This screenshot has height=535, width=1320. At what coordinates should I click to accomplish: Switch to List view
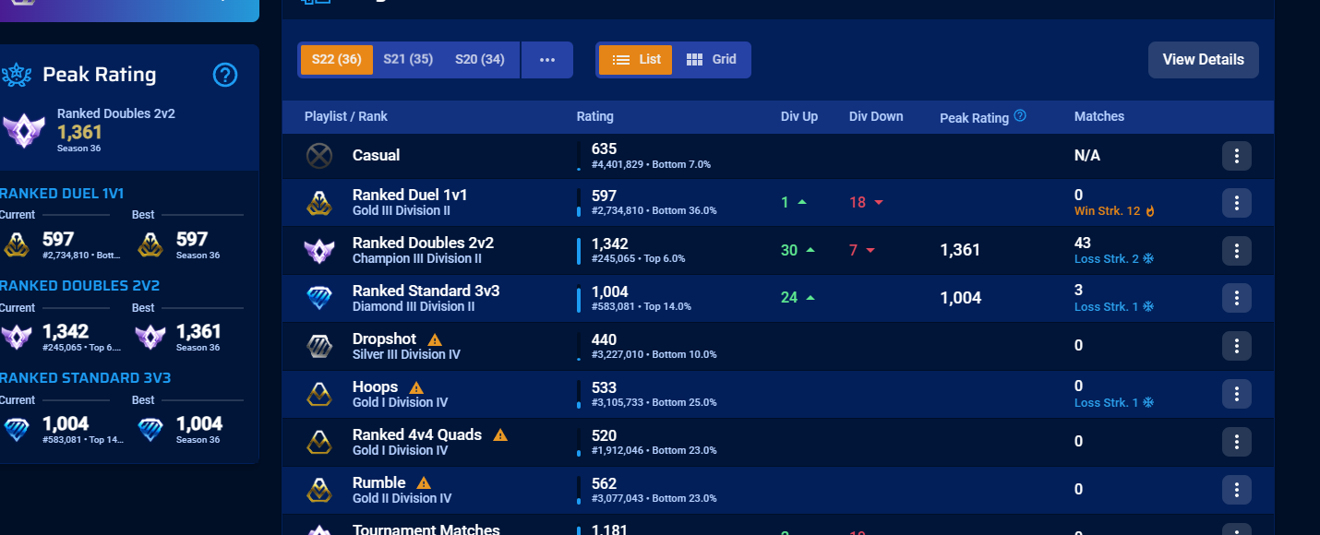[636, 60]
